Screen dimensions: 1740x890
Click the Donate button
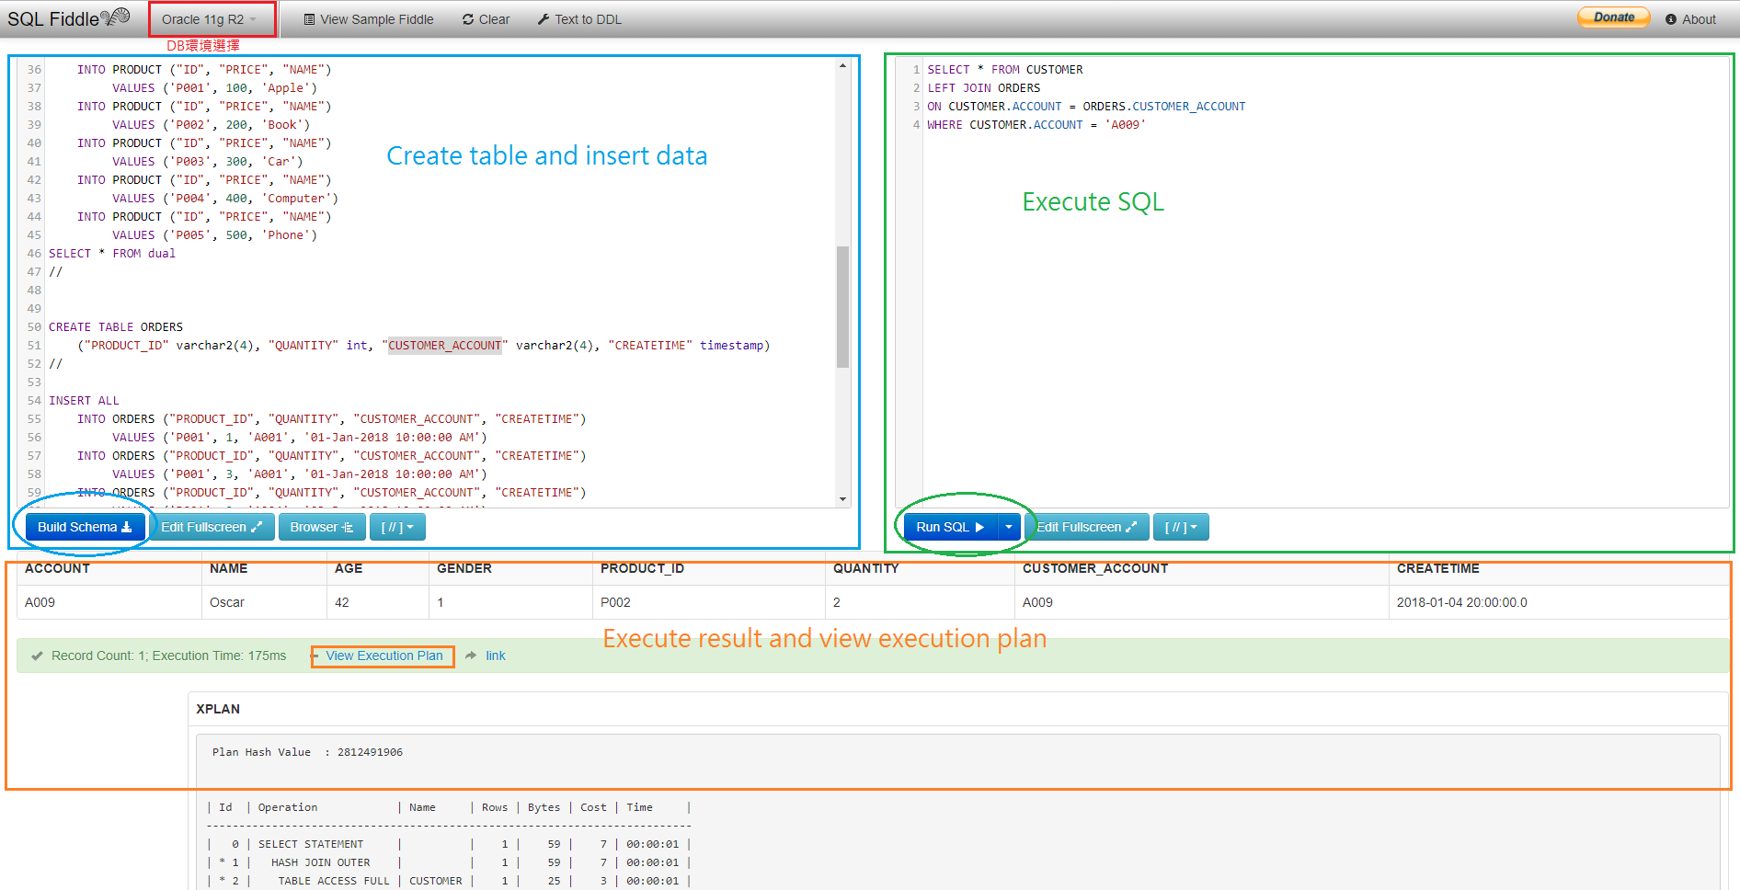[x=1613, y=17]
